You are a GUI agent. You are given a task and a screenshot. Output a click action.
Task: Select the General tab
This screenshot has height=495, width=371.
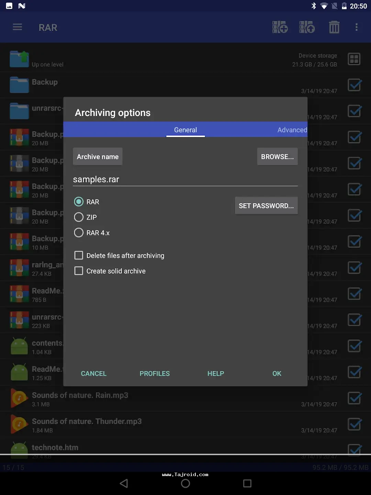pyautogui.click(x=185, y=130)
